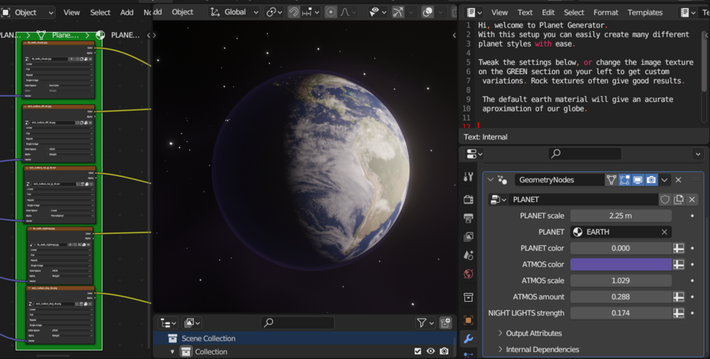Toggle viewport gizmos display
Screen dimensions: 710x359
[x=398, y=12]
